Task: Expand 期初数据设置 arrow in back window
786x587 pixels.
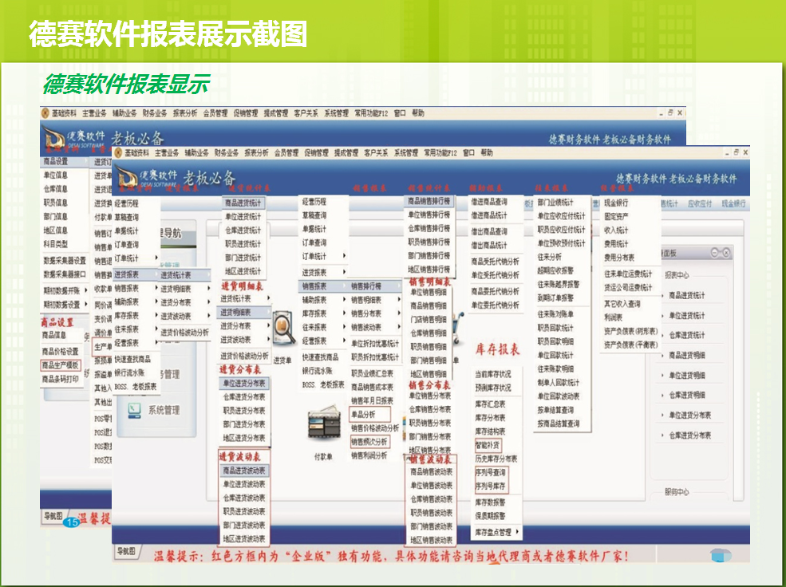Action: pyautogui.click(x=86, y=304)
